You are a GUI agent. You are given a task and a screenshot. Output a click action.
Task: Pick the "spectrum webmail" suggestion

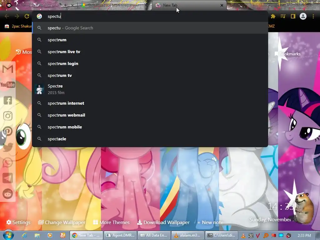[x=150, y=115]
